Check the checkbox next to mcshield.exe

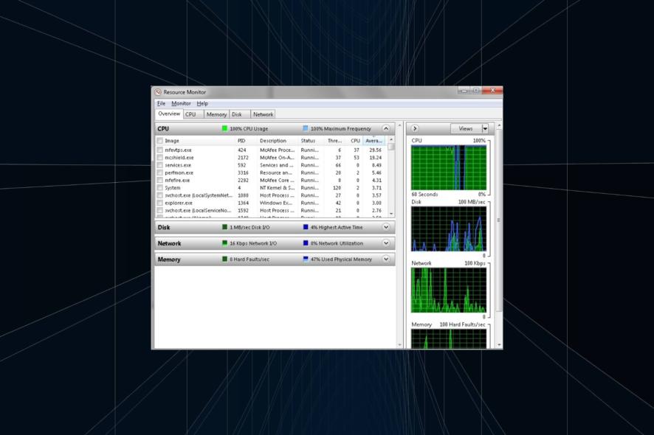point(160,157)
